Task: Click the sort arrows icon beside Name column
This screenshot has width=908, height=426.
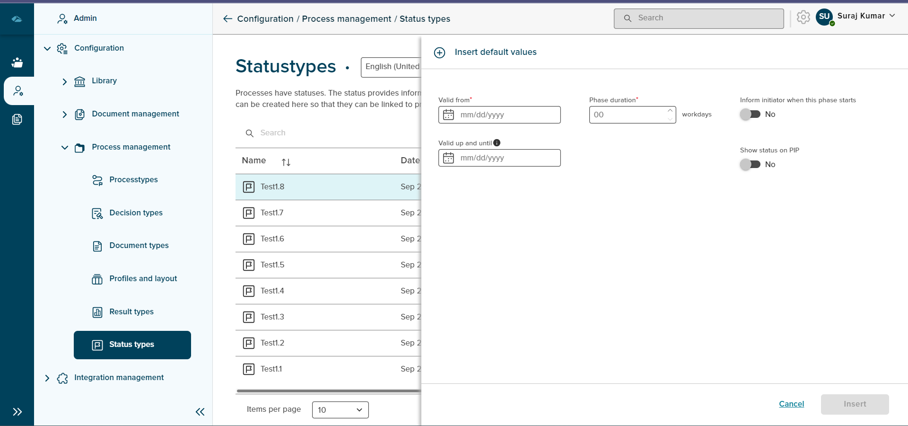Action: click(x=286, y=162)
